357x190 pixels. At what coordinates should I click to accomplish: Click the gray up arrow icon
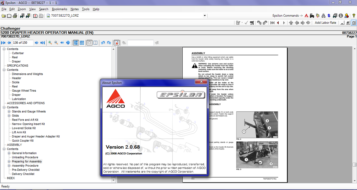[291, 23]
